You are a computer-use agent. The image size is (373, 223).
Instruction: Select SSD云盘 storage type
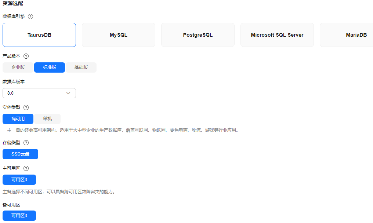tap(20, 154)
